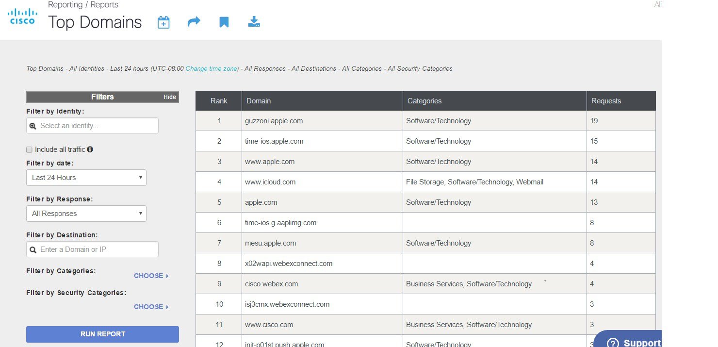Click request count 15 for time-ios.apple.com

594,141
